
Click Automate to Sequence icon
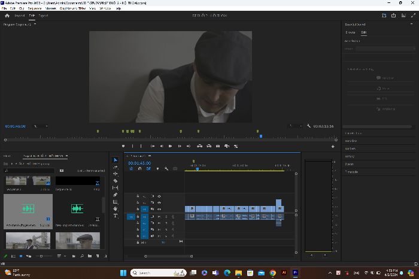[74, 256]
